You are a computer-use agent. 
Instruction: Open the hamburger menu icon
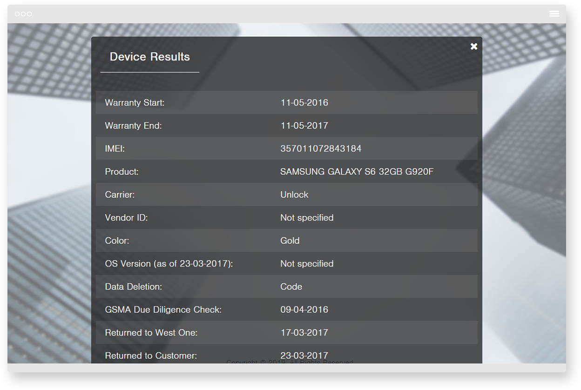[554, 14]
